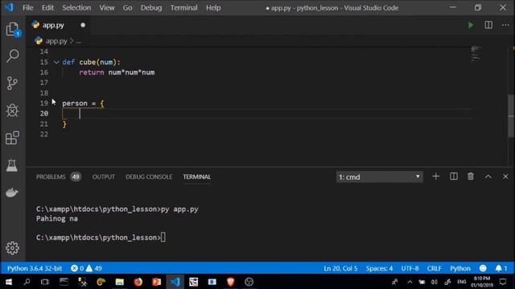Viewport: 515px width, 289px height.
Task: Change indentation via Spaces: 4
Action: [379, 268]
